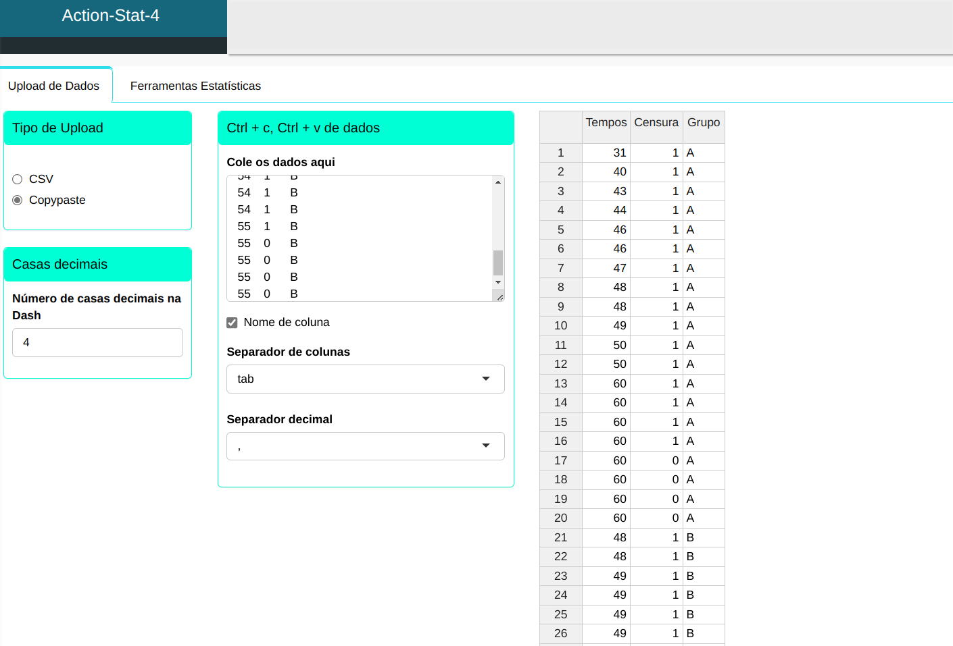Screen dimensions: 953x646
Task: Click the text area scroll up arrow
Action: (x=498, y=182)
